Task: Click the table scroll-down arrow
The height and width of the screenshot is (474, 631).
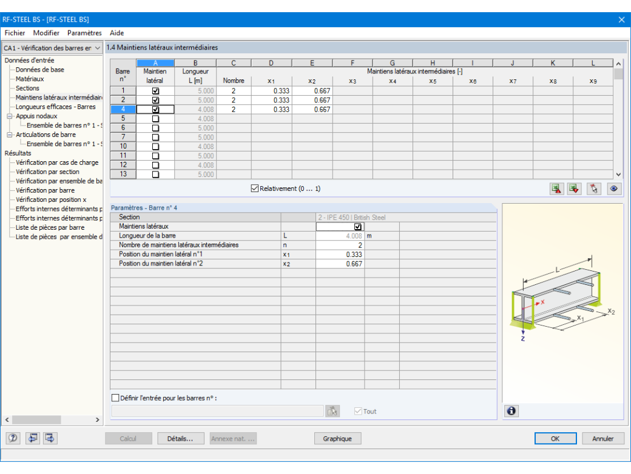Action: (x=618, y=175)
